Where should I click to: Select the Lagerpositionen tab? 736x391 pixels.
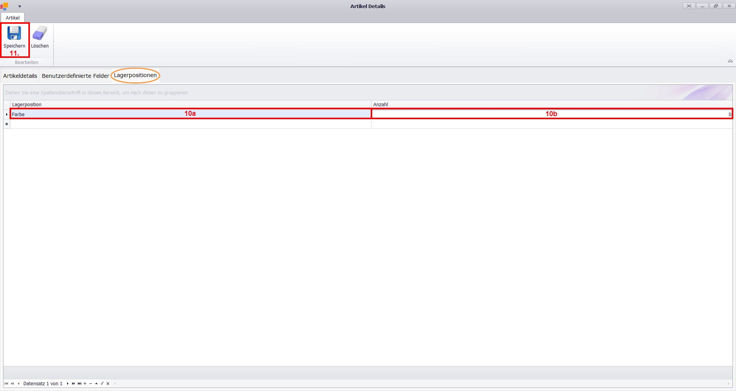[x=135, y=76]
